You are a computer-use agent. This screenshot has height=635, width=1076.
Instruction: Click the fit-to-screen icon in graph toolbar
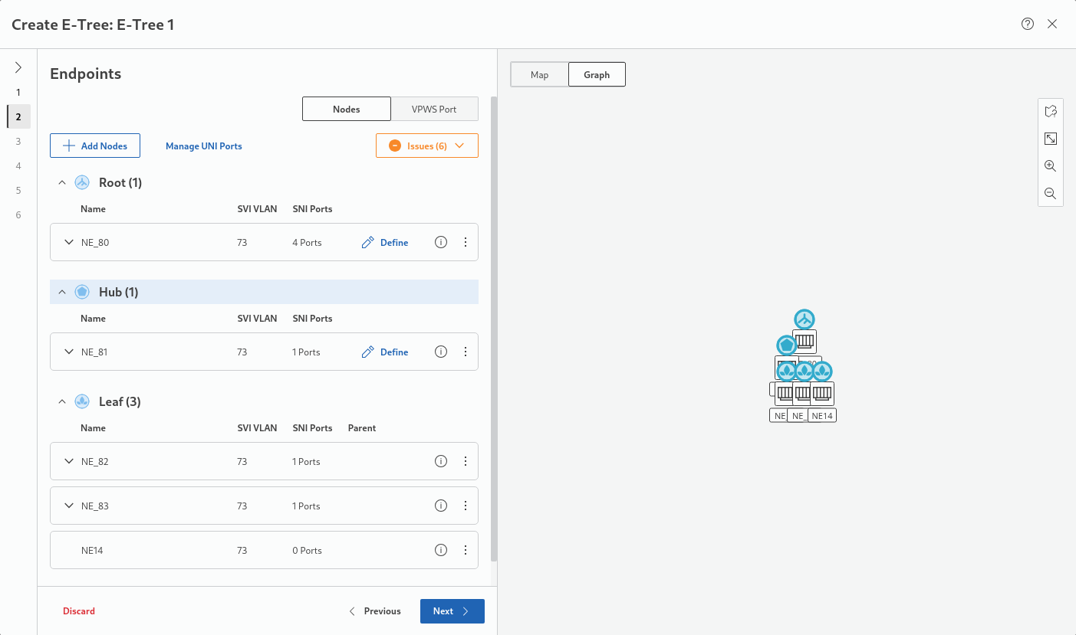point(1051,139)
